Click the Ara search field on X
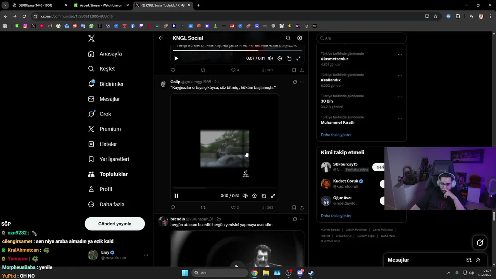Viewport: 496px width, 279px height. pos(362,38)
